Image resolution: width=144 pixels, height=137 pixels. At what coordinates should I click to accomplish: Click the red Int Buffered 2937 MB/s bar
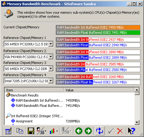tap(98, 40)
